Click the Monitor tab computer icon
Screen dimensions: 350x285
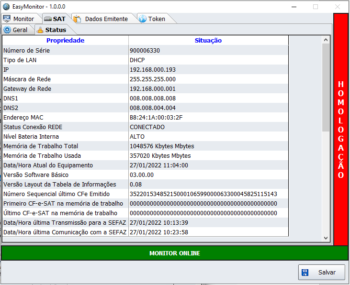(7, 19)
